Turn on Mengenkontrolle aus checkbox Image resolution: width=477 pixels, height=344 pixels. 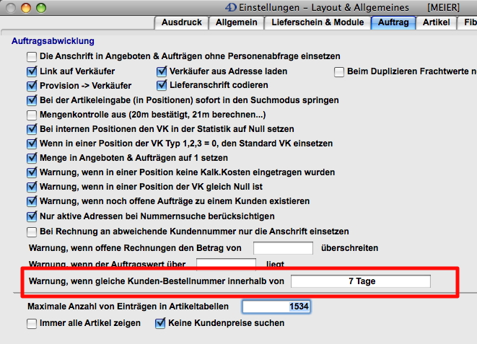coord(32,115)
